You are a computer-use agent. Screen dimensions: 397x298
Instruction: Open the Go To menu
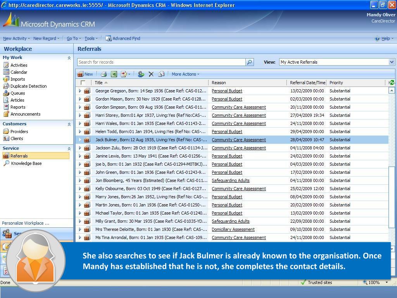(x=74, y=38)
